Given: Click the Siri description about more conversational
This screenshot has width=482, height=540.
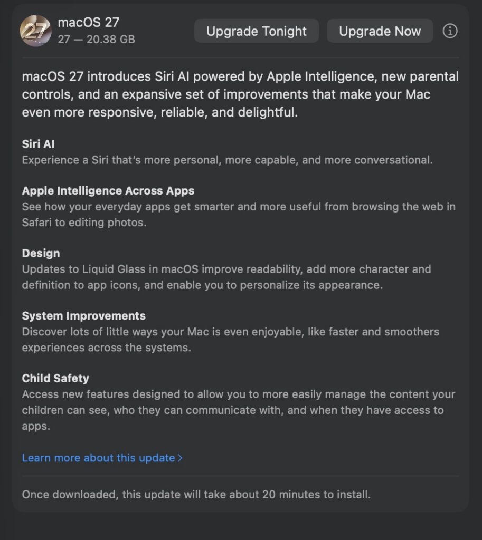Looking at the screenshot, I should pyautogui.click(x=227, y=160).
